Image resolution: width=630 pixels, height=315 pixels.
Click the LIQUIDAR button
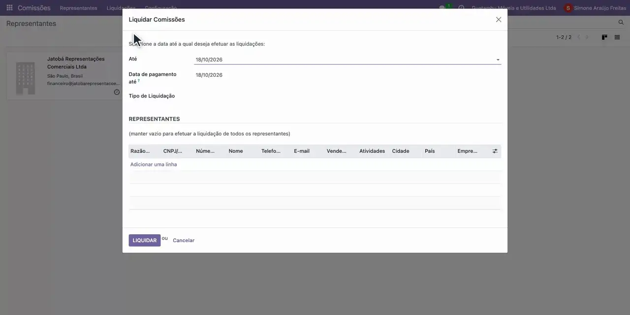(x=145, y=240)
